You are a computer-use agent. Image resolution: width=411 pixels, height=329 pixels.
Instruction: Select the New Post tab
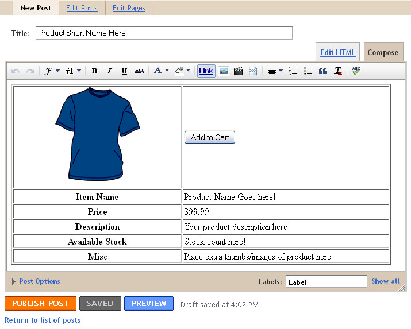36,8
